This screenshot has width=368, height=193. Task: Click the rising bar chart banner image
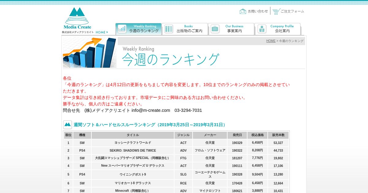(x=90, y=52)
